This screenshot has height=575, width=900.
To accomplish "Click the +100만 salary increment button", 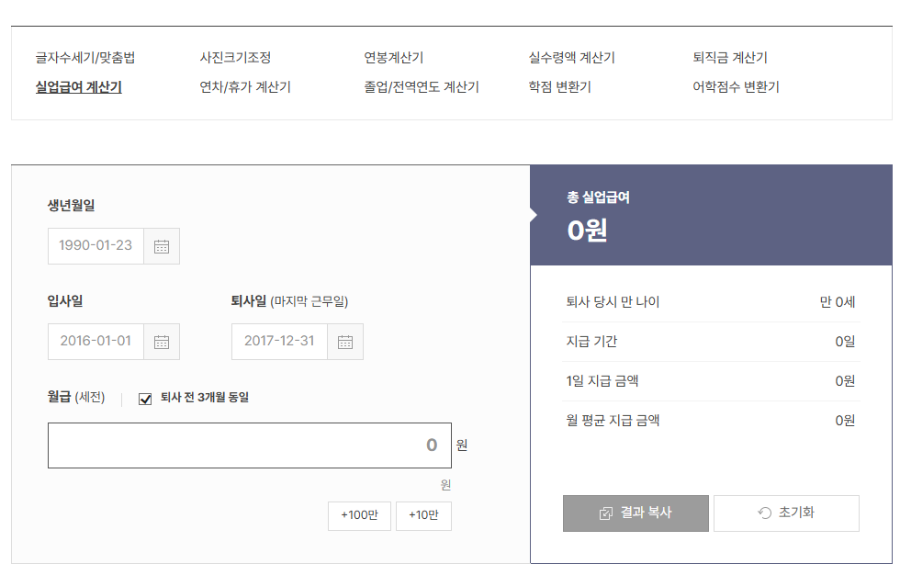I will 359,515.
